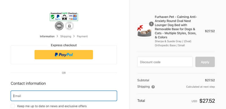Go to the Shipping breadcrumb step
The height and width of the screenshot is (109, 226).
(x=66, y=37)
